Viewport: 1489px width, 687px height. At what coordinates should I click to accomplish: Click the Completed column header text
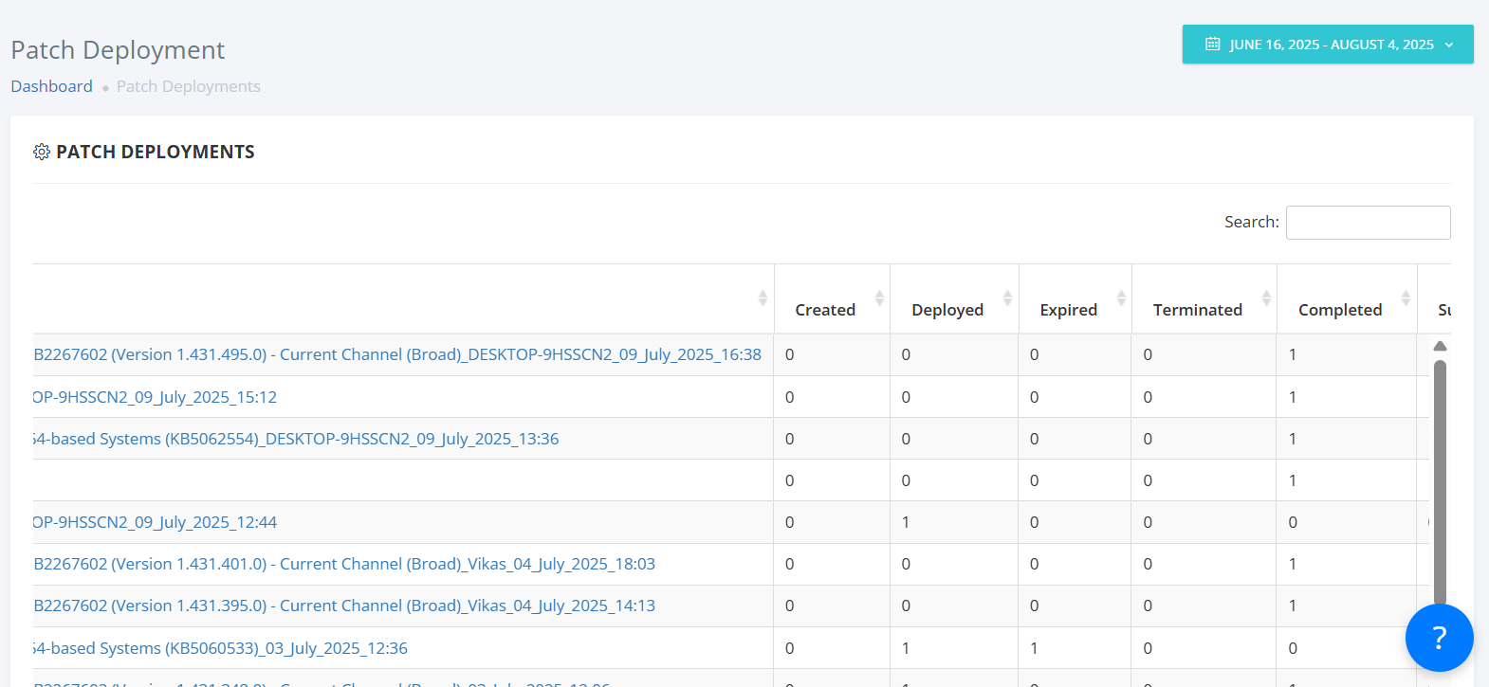pyautogui.click(x=1340, y=310)
